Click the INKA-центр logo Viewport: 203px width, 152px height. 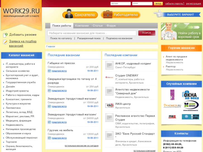pyautogui.click(x=109, y=105)
